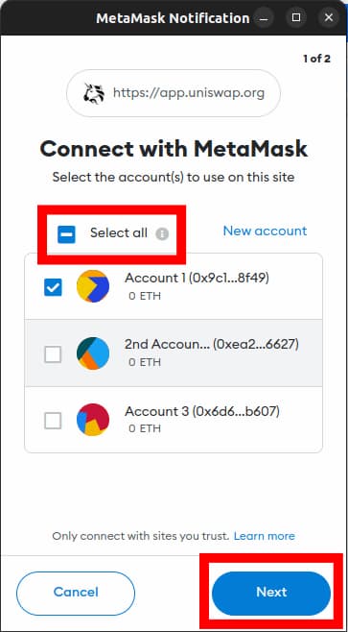
Task: Click Account 3 identicon avatar
Action: [x=93, y=420]
